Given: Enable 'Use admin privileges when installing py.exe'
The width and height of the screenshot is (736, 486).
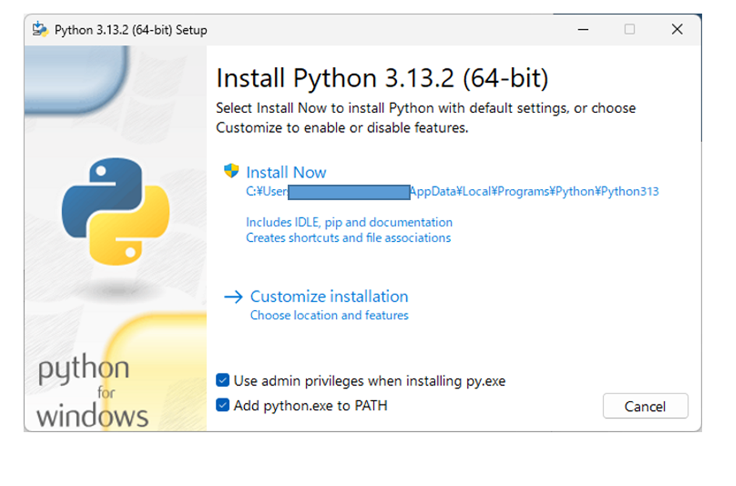Looking at the screenshot, I should [222, 380].
